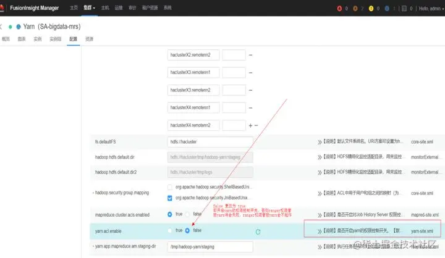The height and width of the screenshot is (258, 445).
Task: Open the 运维 O&M menu
Action: point(119,7)
